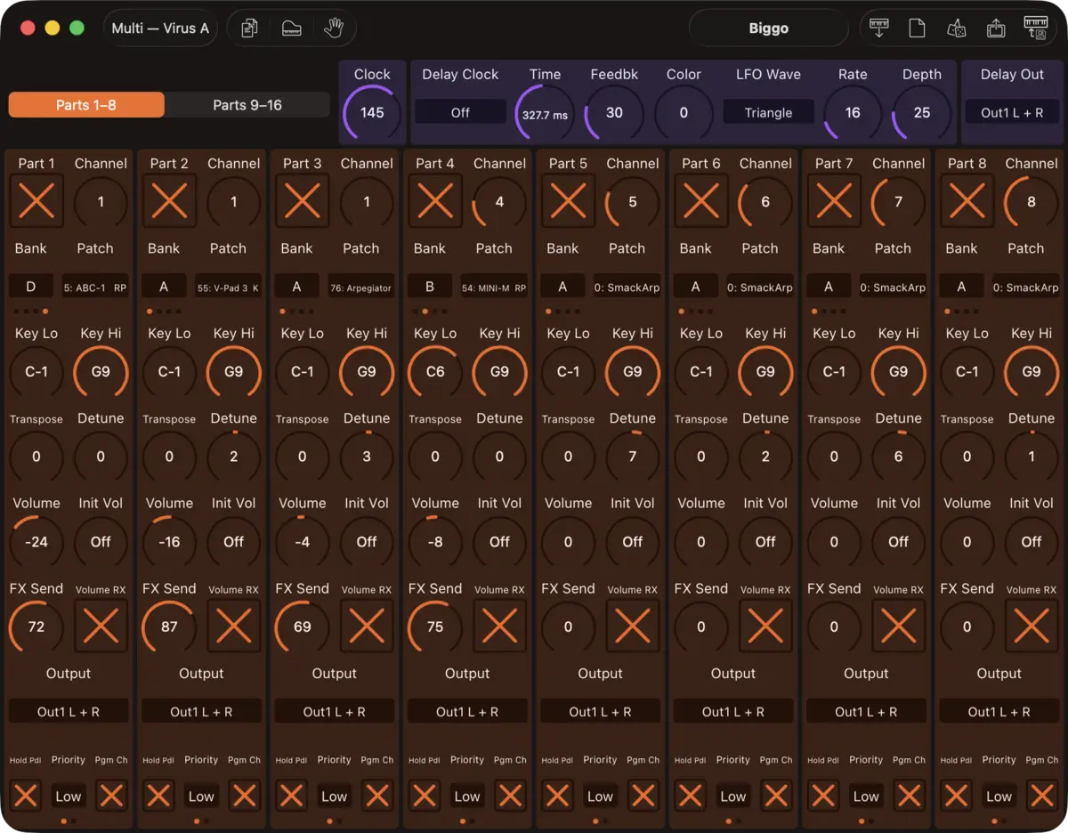Toggle Pgm Ch for Part 8
This screenshot has height=833, width=1068.
click(1042, 796)
